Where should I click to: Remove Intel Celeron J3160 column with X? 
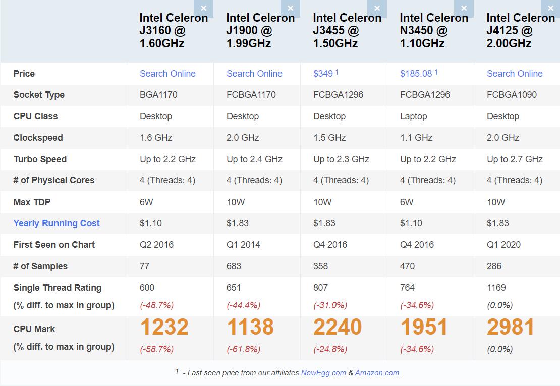tap(203, 8)
